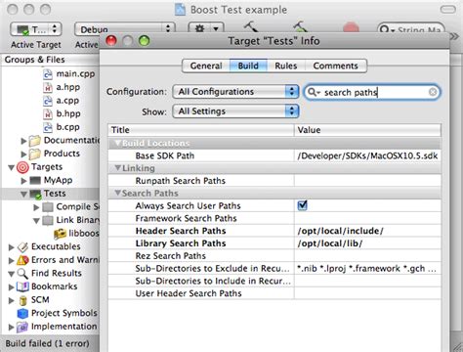
Task: Select the User Header Search Paths row
Action: click(x=274, y=293)
